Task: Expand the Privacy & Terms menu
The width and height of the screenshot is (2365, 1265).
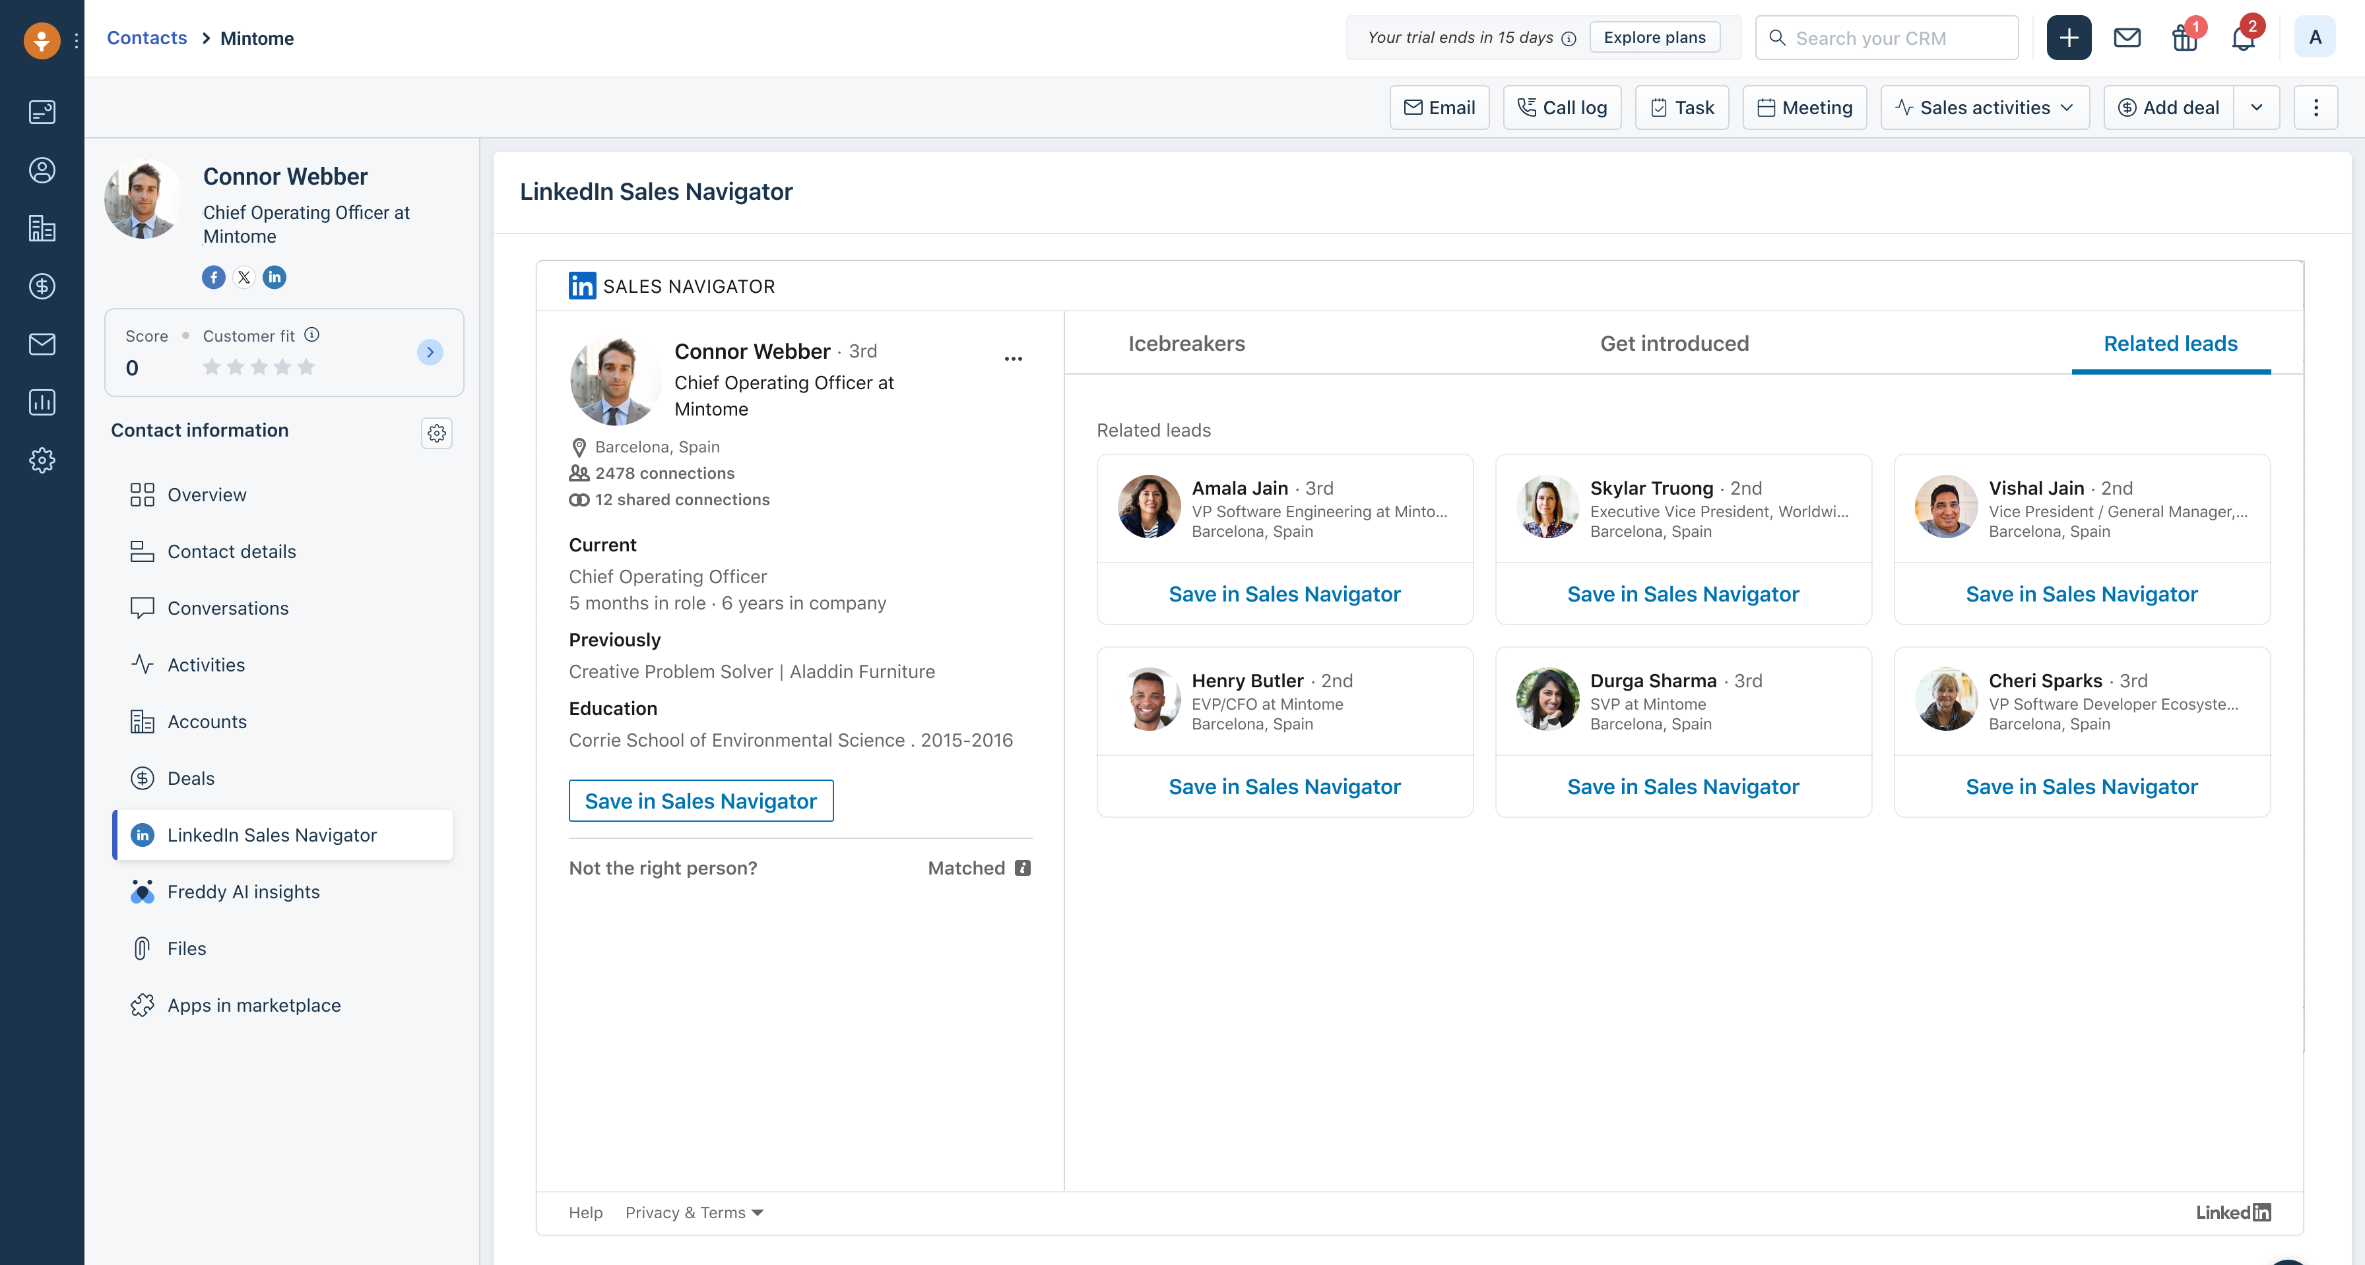Action: tap(694, 1212)
